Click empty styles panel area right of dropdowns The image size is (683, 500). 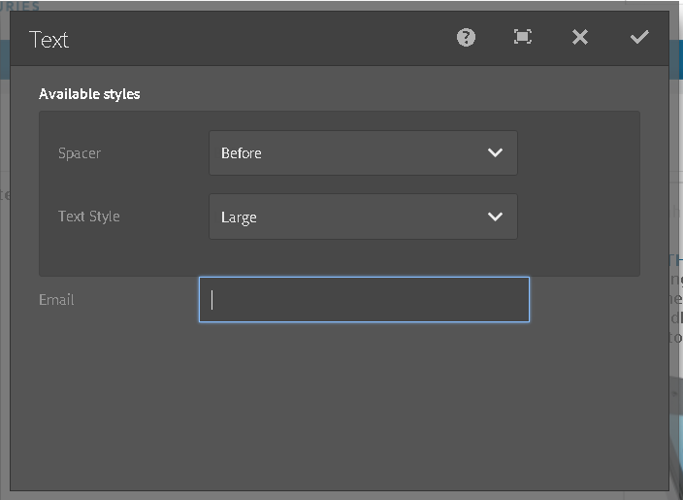[x=577, y=194]
